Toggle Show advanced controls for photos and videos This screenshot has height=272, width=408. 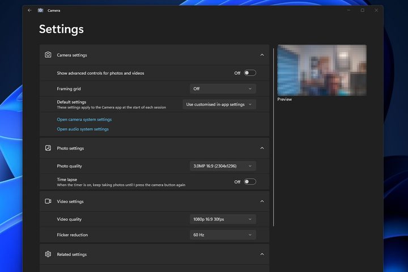coord(250,73)
